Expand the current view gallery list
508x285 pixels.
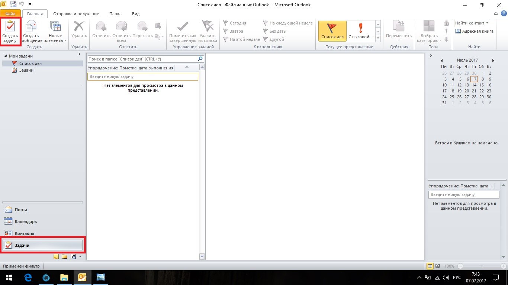pos(378,39)
